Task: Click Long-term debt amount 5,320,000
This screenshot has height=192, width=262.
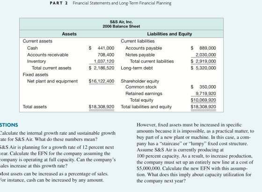Action: click(x=204, y=68)
